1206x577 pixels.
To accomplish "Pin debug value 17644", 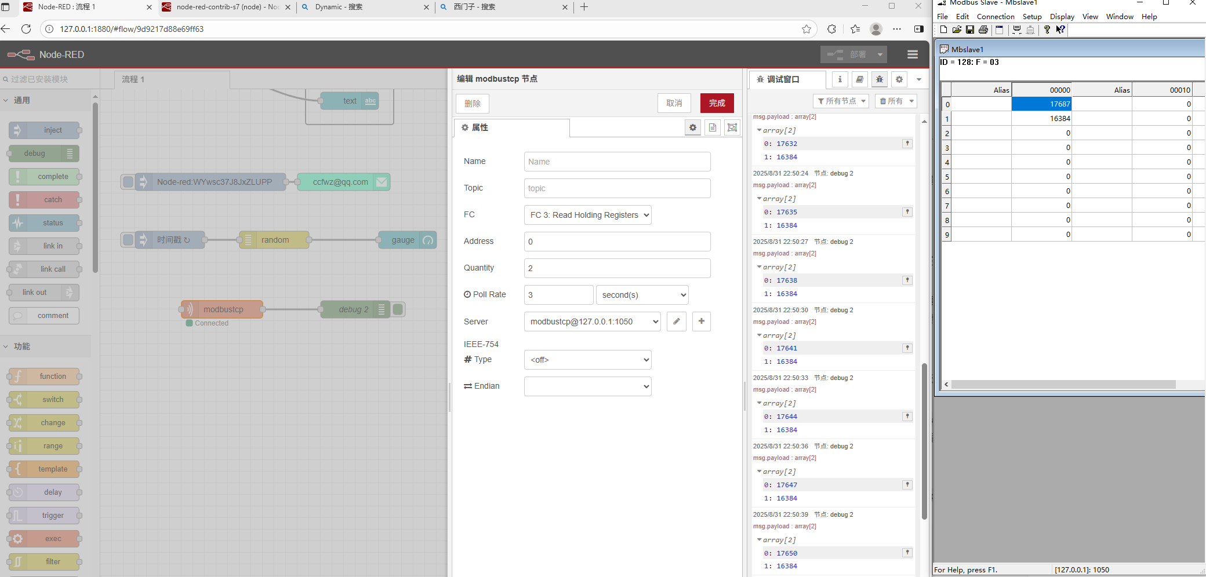I will (x=907, y=417).
